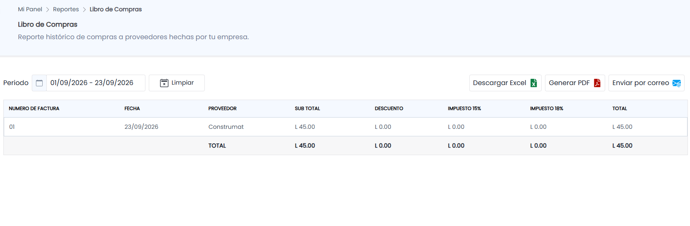
Task: Click Libro de Compras breadcrumb
Action: pos(116,9)
